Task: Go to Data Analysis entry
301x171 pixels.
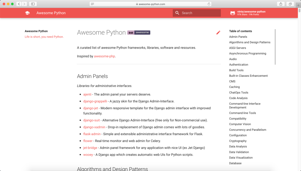Action: (238, 146)
